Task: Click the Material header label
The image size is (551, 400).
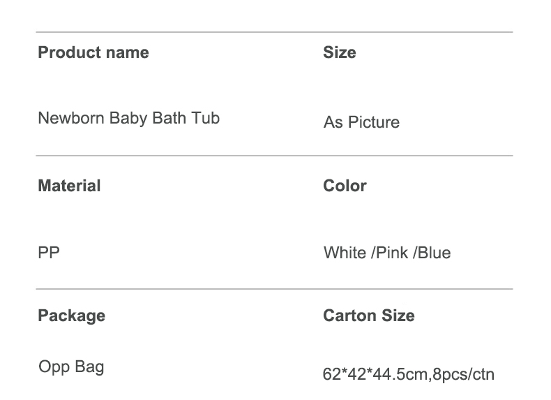Action: click(69, 186)
